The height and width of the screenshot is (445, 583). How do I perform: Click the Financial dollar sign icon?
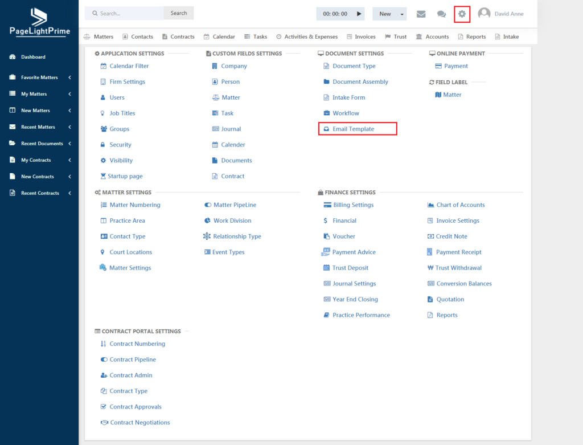tap(326, 221)
